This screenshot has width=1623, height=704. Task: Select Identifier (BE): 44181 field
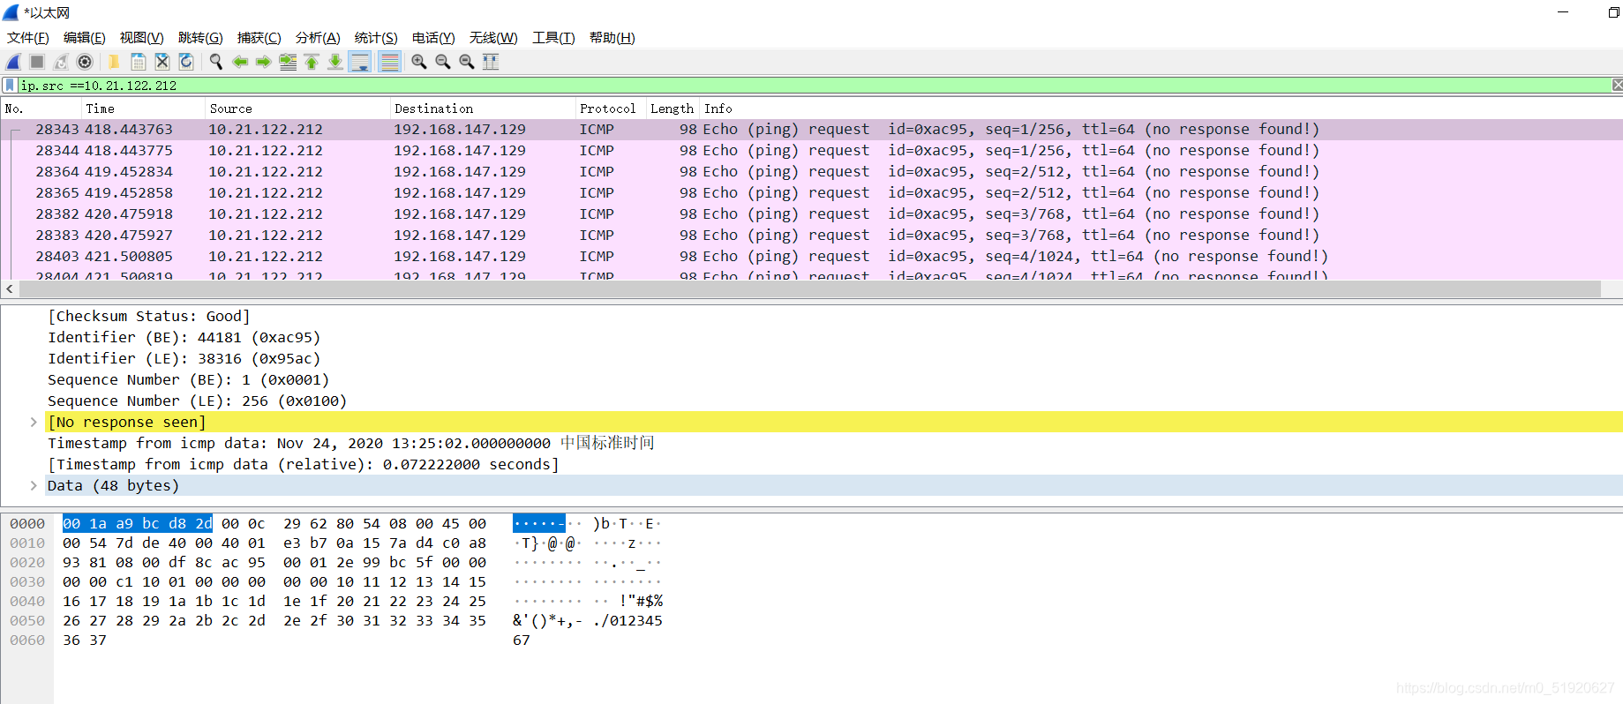pyautogui.click(x=184, y=337)
